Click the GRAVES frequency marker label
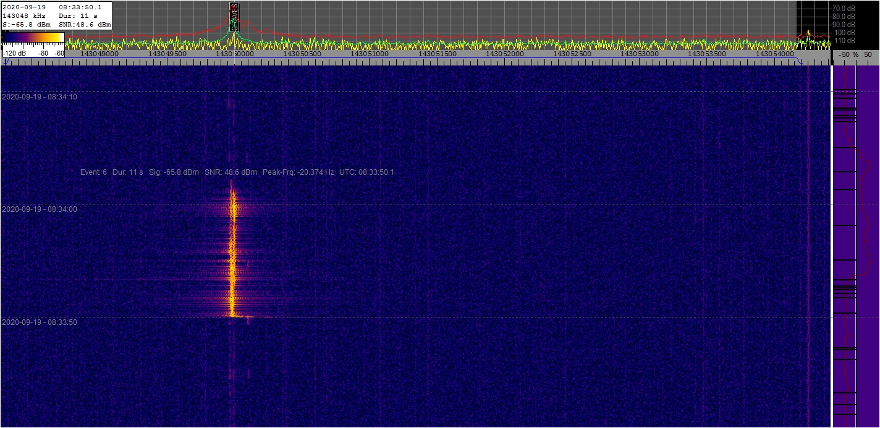The height and width of the screenshot is (428, 880). tap(234, 17)
